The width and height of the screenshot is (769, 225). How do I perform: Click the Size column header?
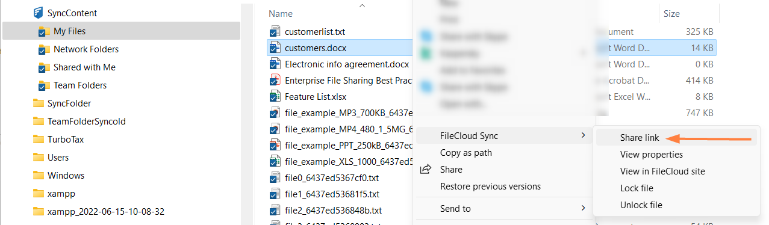(671, 13)
